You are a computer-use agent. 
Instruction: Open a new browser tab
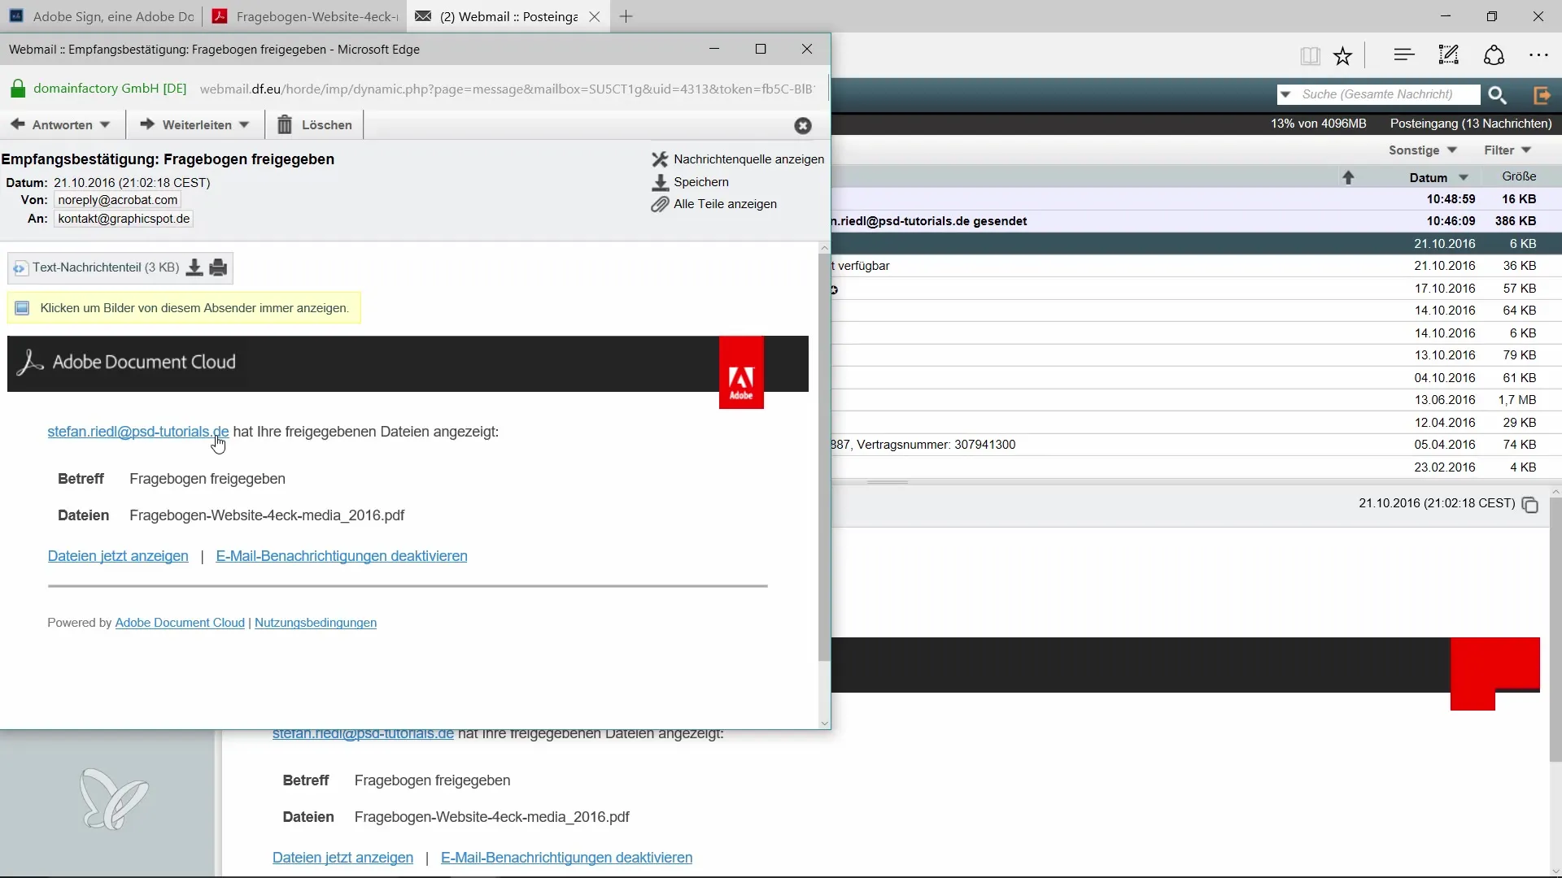click(x=626, y=16)
